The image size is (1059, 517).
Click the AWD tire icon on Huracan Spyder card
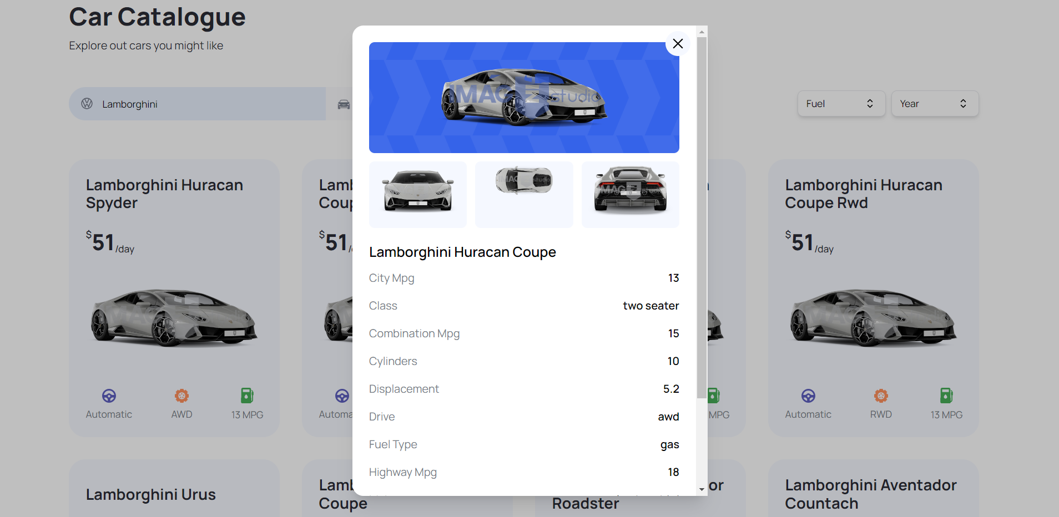(x=181, y=396)
